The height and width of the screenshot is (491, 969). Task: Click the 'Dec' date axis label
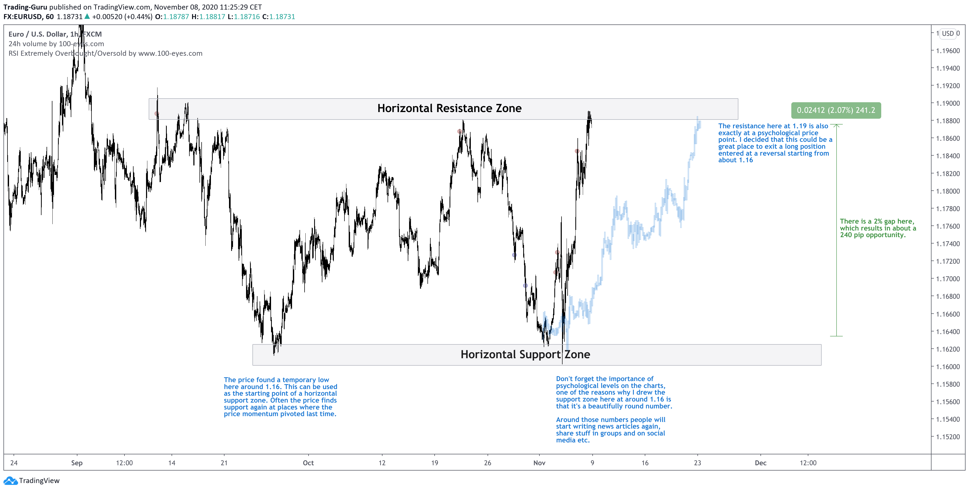click(760, 463)
